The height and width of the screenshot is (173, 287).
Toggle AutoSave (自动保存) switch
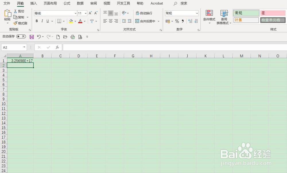point(21,36)
